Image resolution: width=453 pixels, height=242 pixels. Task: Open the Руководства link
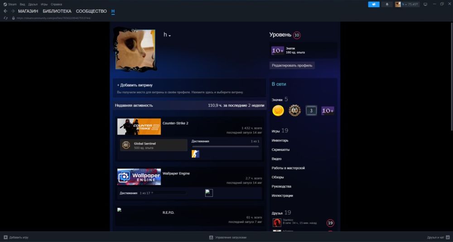(x=281, y=186)
